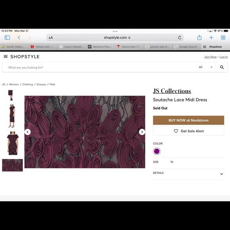View lace fabric close-up thumbnail
Screen dimensions: 230x230
point(12,165)
